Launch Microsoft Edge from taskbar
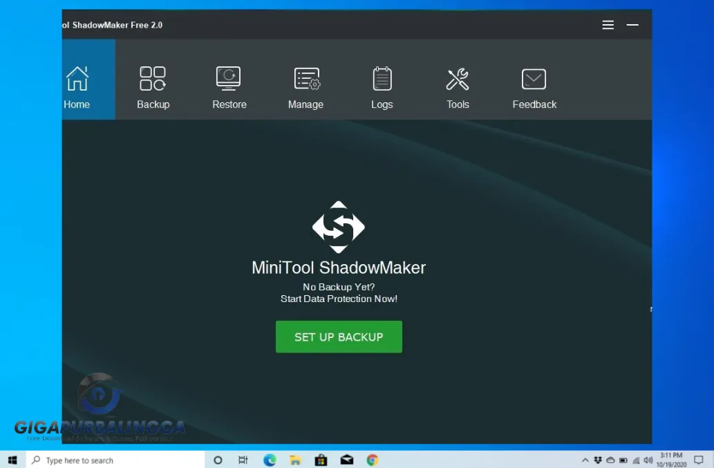Screen dimensions: 714x468 270,460
